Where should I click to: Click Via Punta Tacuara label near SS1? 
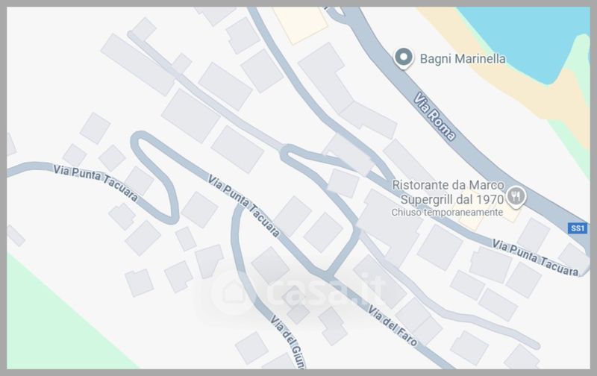pos(535,257)
